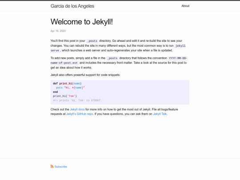
Task: Click the Subscribe link in footer
Action: pyautogui.click(x=61, y=167)
